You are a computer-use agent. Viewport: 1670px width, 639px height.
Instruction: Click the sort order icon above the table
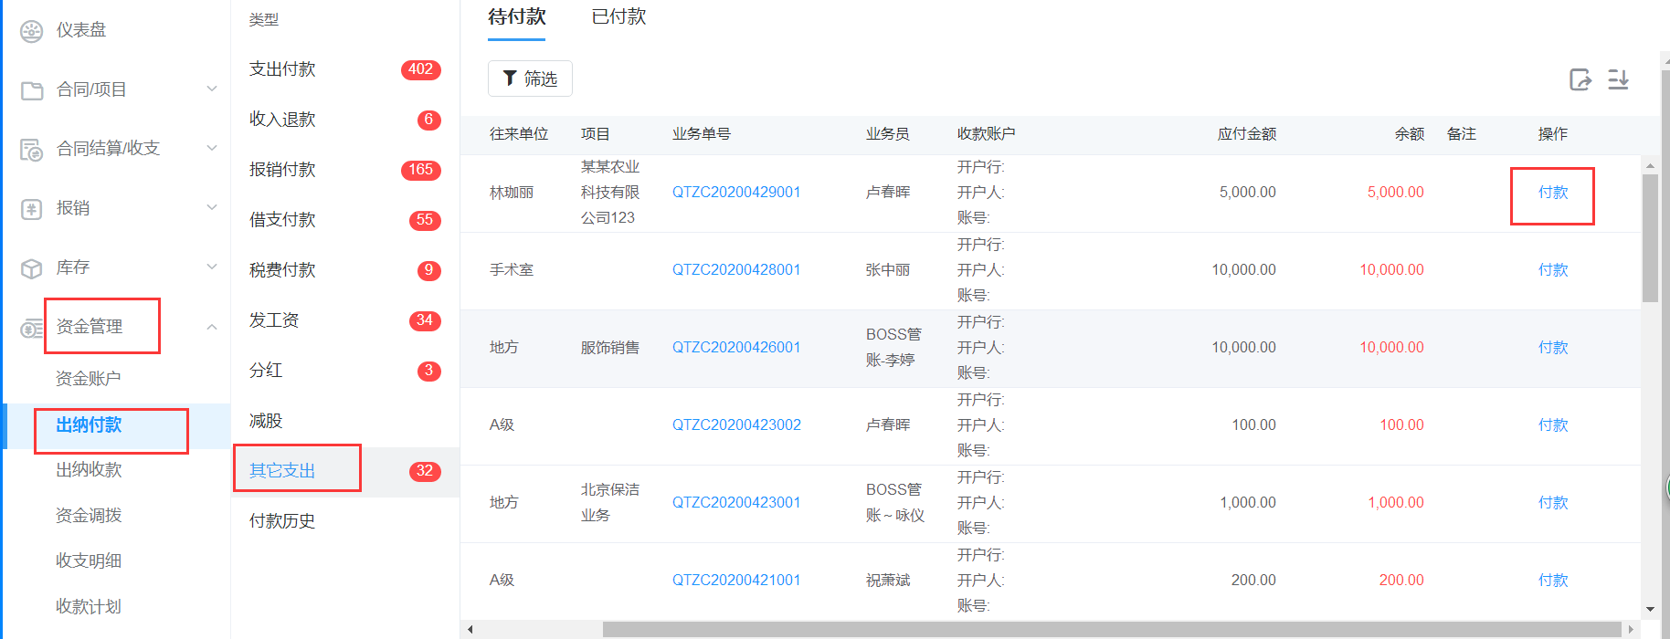click(x=1618, y=79)
